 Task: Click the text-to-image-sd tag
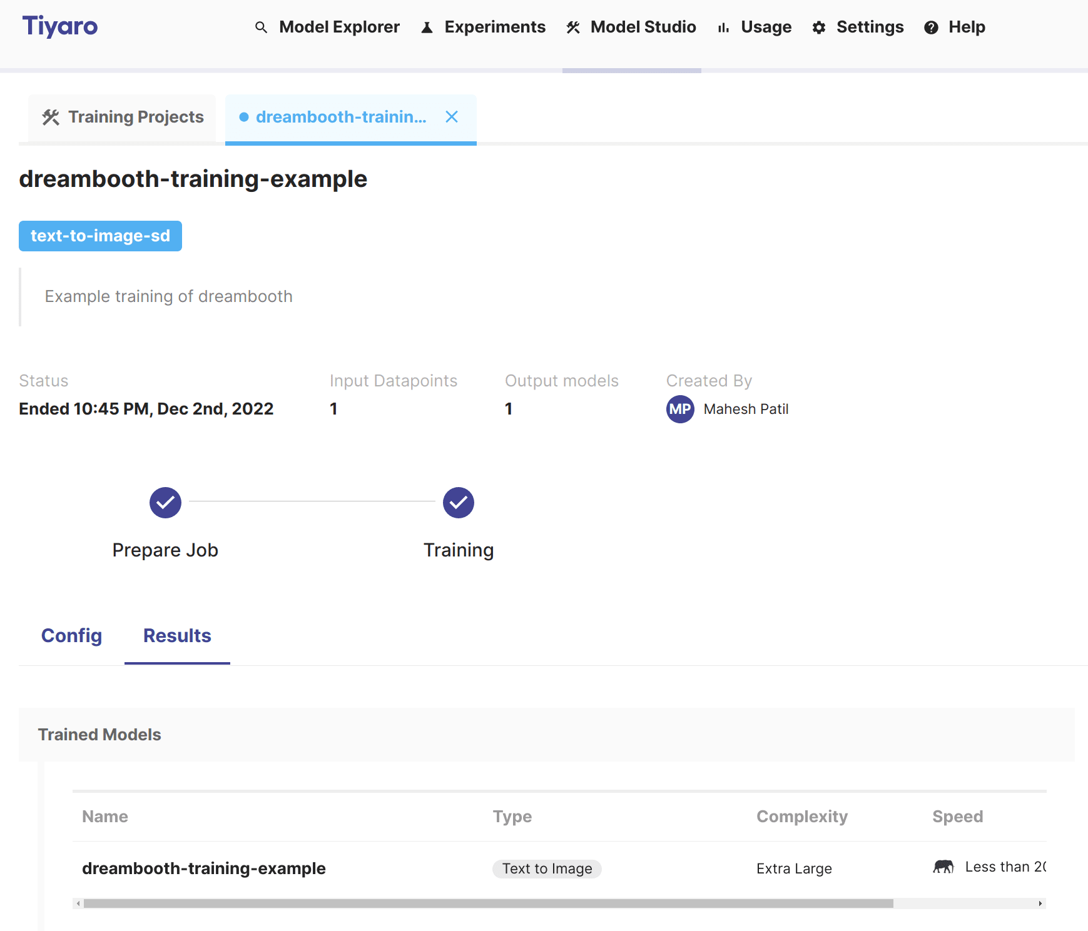coord(100,236)
